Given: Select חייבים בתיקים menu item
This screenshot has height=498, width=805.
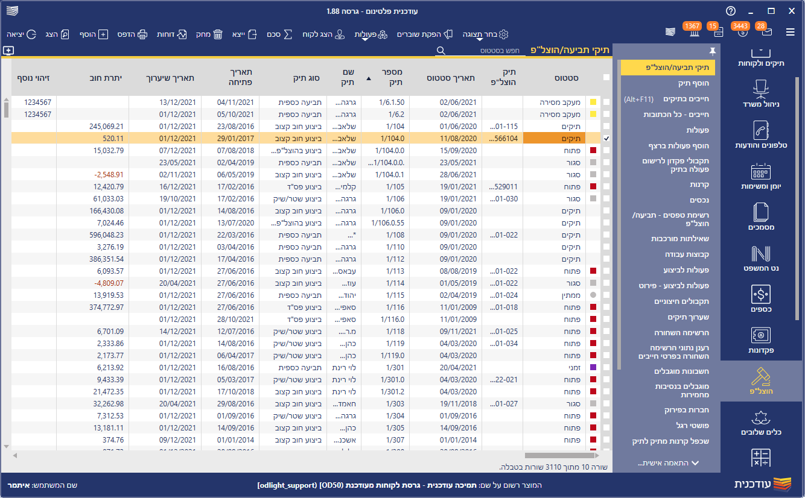Looking at the screenshot, I should click(x=668, y=99).
